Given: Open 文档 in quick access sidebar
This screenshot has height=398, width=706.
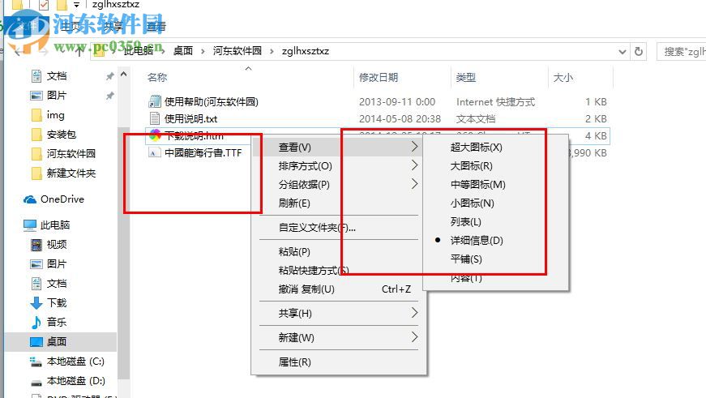Looking at the screenshot, I should [56, 76].
